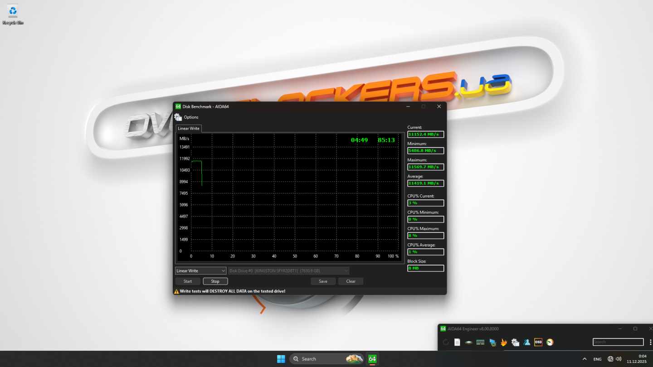Click the CPU% Average value 1 %

425,252
